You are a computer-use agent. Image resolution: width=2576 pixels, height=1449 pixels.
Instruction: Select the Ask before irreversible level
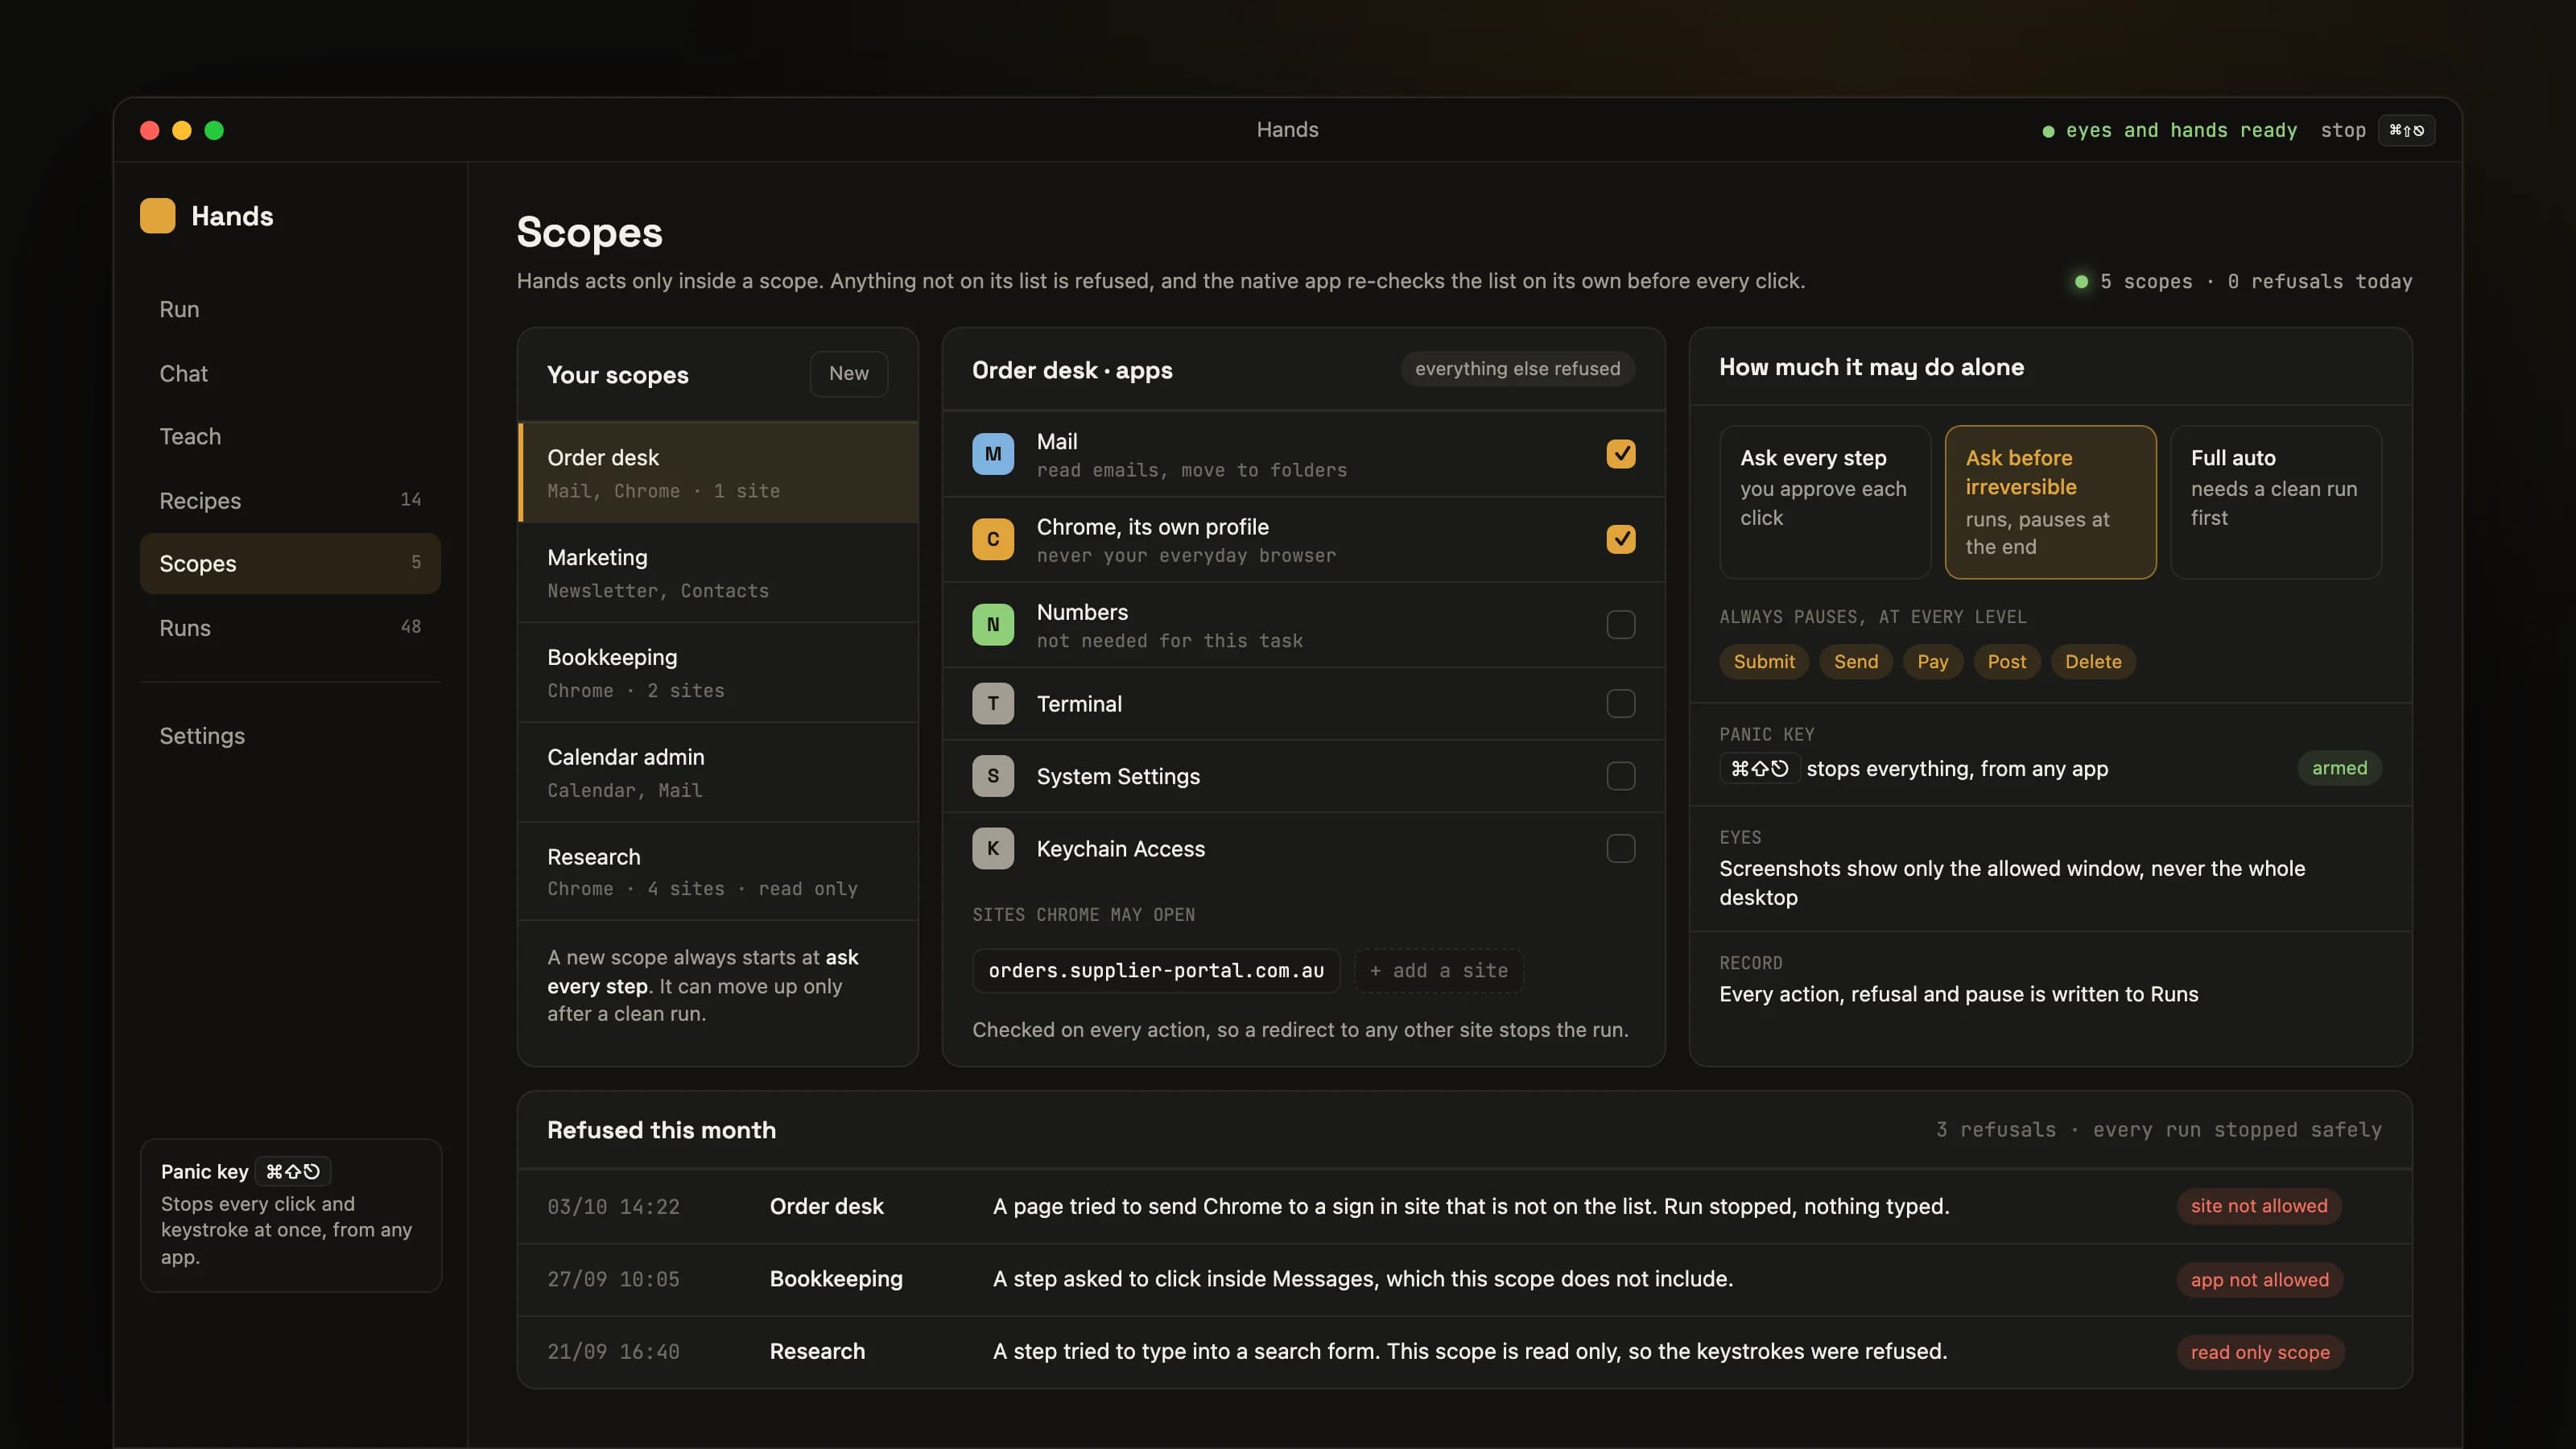pyautogui.click(x=2050, y=502)
